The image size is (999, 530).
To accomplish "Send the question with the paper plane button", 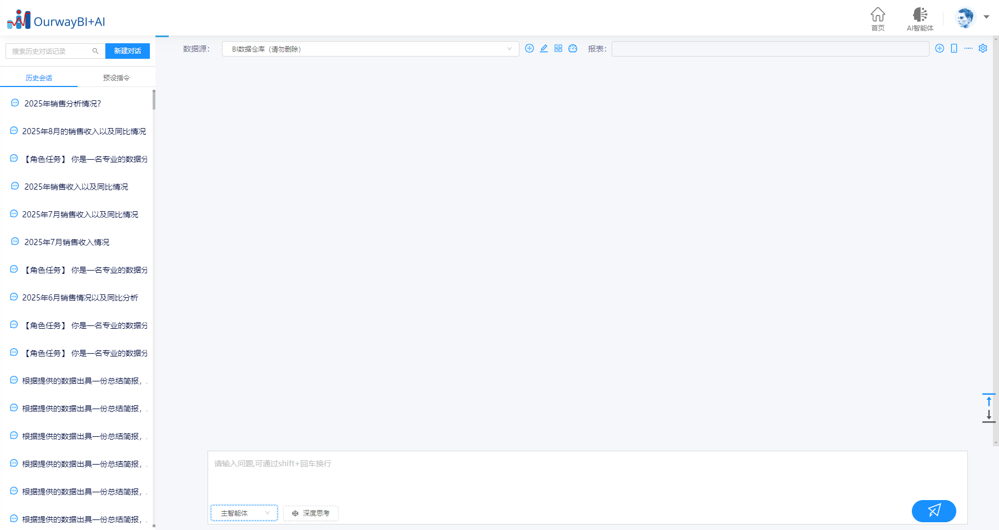I will coord(934,511).
